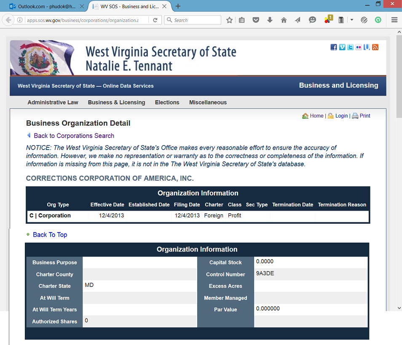The image size is (402, 345).
Task: Click the browser Search box
Action: click(x=193, y=20)
